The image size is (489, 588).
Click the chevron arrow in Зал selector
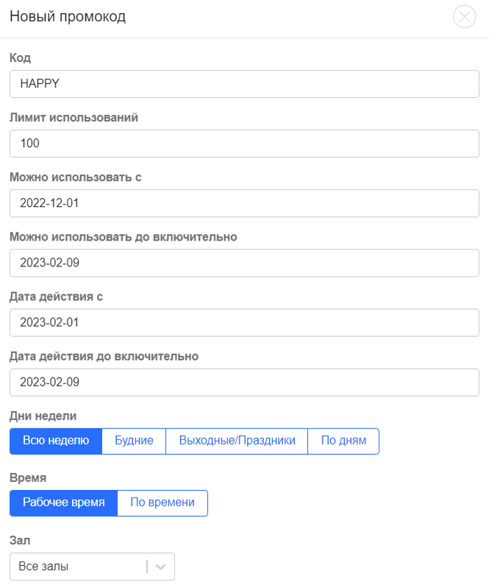click(x=161, y=567)
